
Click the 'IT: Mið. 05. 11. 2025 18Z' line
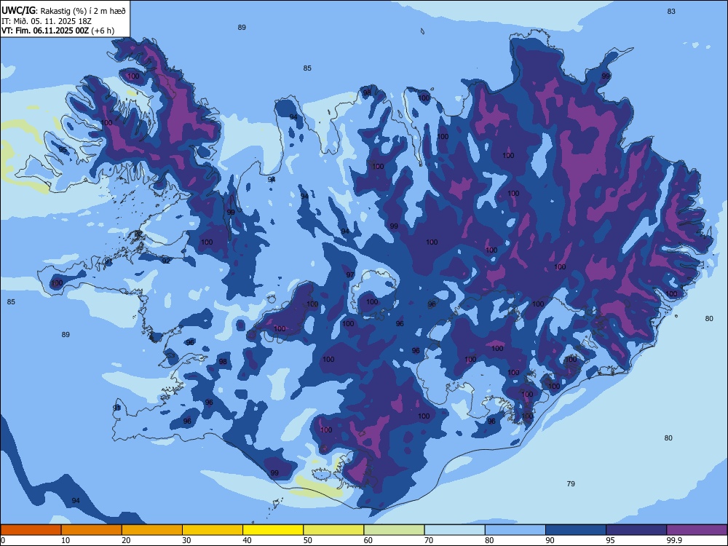pyautogui.click(x=47, y=21)
